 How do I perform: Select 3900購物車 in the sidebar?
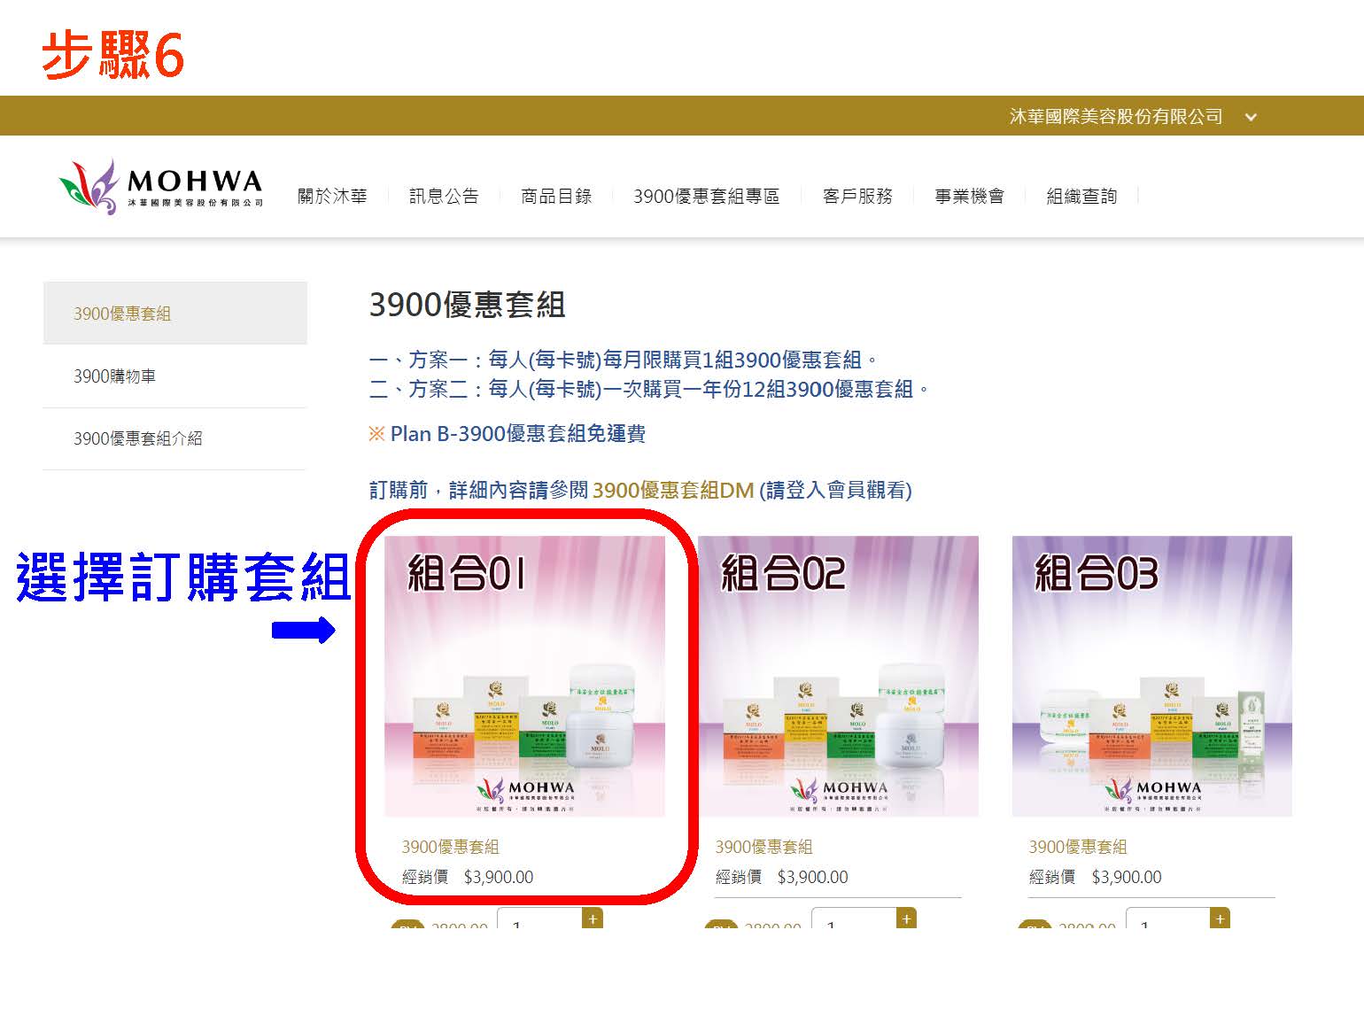click(174, 376)
